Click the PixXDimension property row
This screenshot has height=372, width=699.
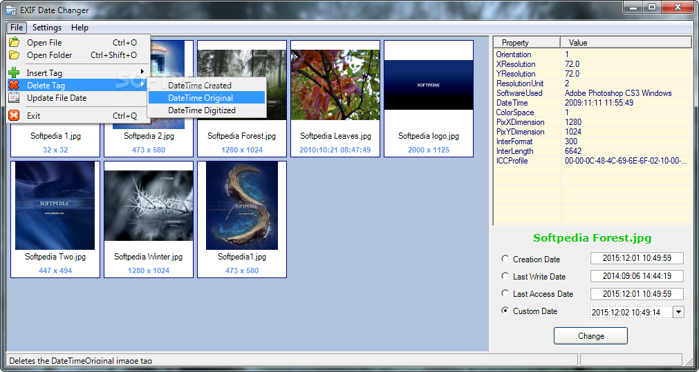(593, 122)
